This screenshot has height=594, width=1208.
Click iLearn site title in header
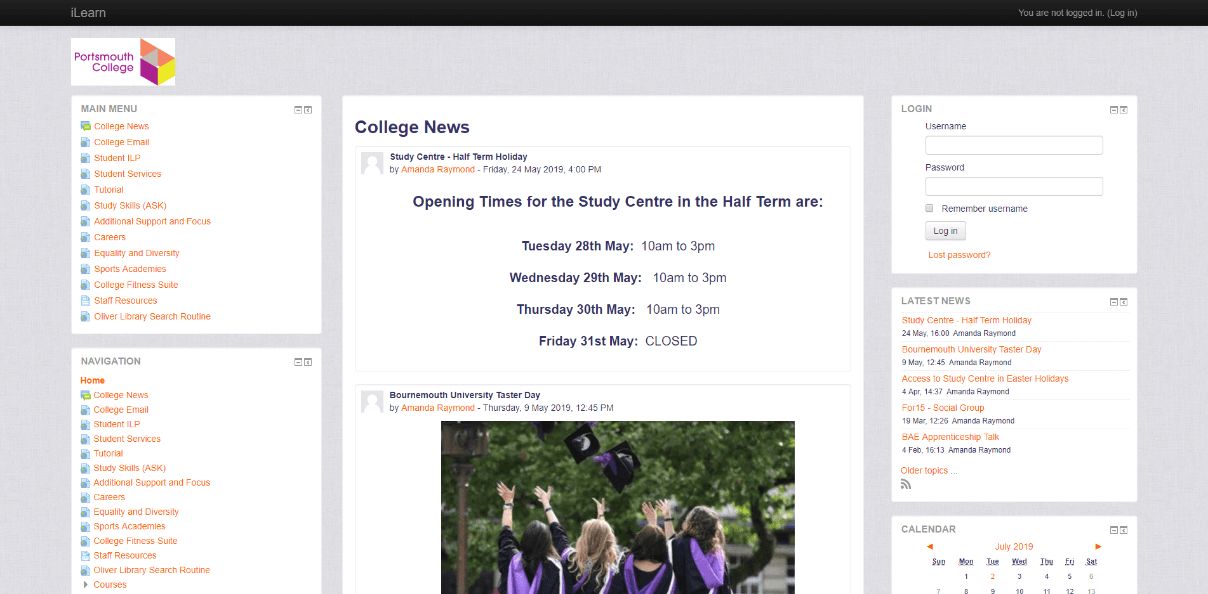coord(88,13)
